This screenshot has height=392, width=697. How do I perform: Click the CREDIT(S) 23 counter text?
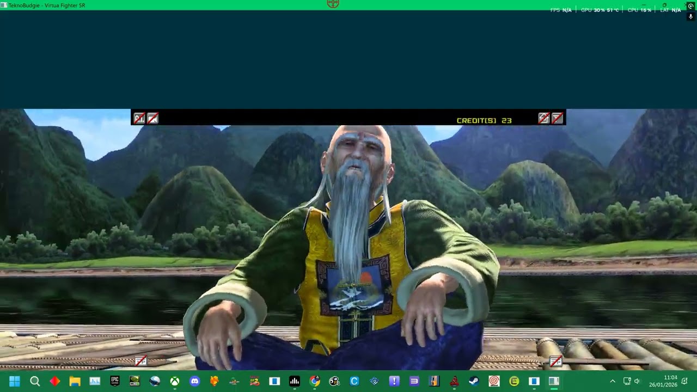[484, 120]
